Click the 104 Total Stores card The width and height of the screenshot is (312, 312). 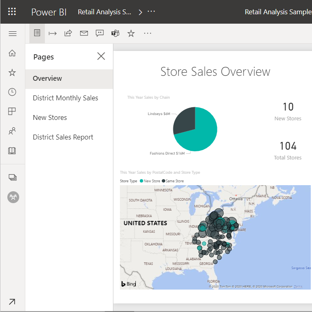[x=288, y=150]
